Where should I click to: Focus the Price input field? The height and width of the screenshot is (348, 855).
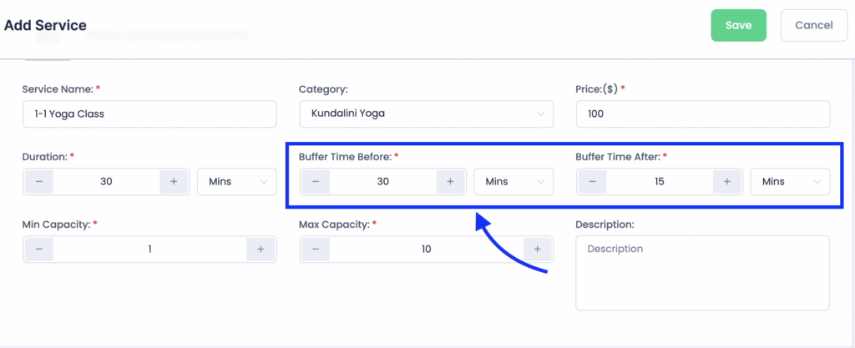[x=703, y=113]
